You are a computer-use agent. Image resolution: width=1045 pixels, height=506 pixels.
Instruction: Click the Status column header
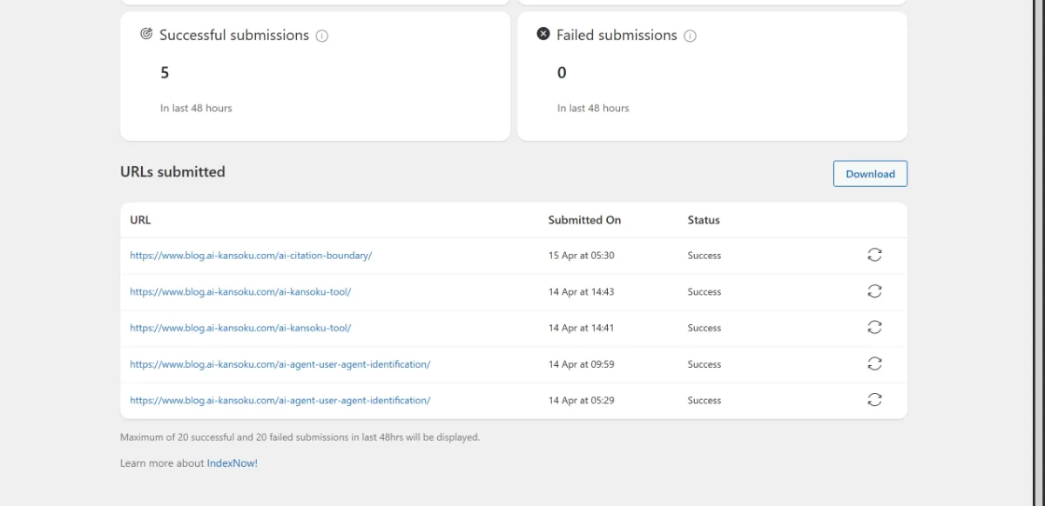coord(704,220)
